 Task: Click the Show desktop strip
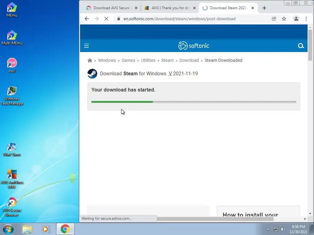tap(312, 229)
